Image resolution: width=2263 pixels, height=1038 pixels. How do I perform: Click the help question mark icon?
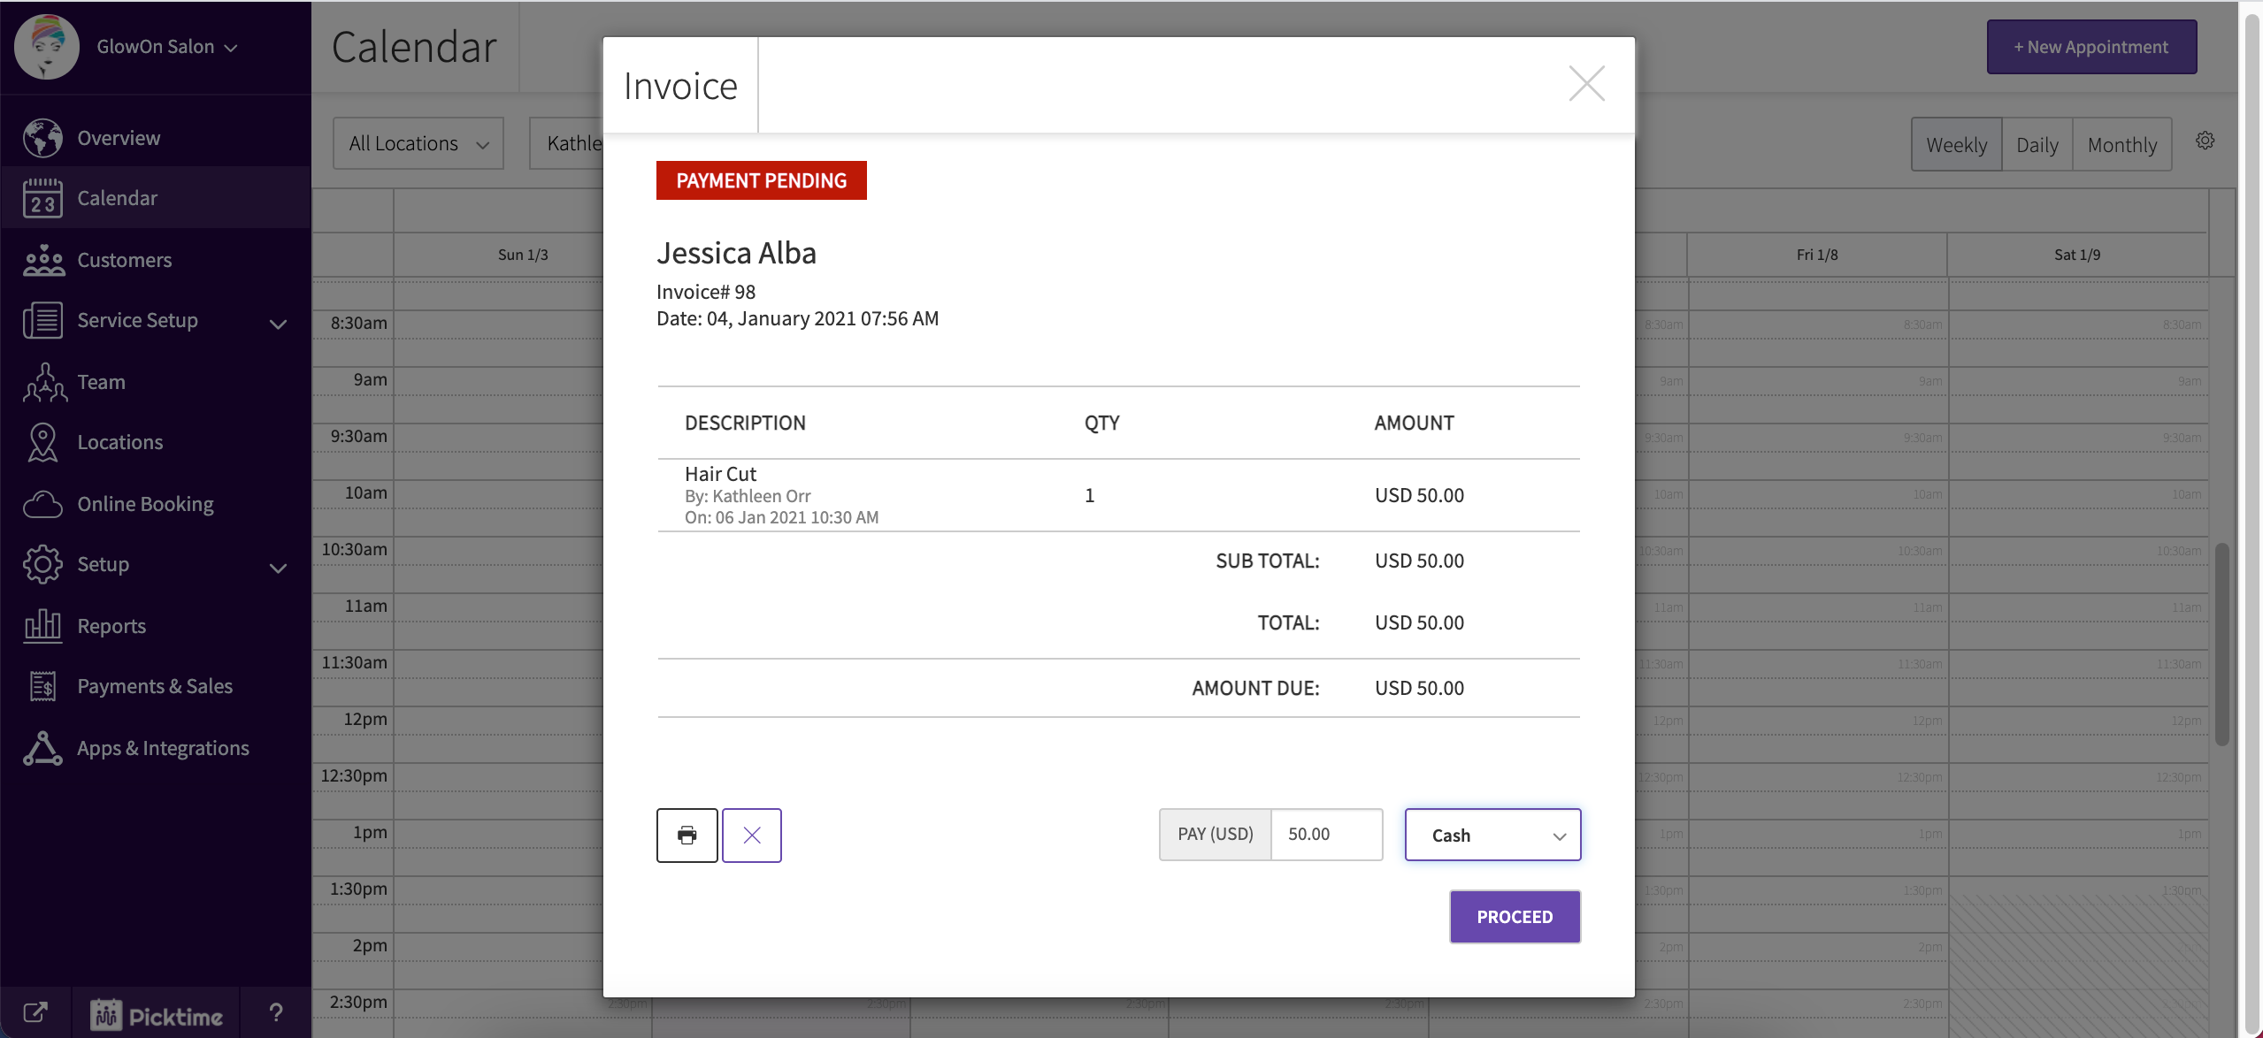274,1011
